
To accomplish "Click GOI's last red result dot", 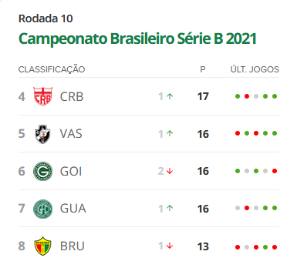I will coord(275,171).
